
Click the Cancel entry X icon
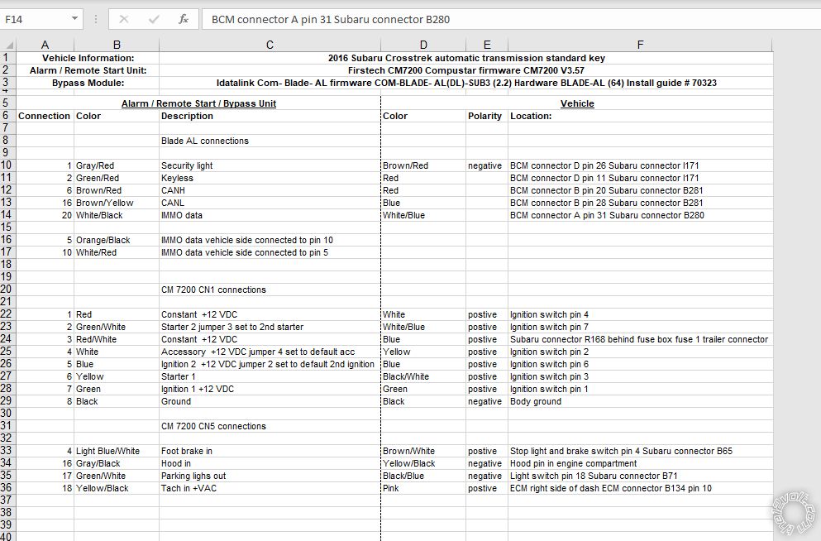pos(124,19)
